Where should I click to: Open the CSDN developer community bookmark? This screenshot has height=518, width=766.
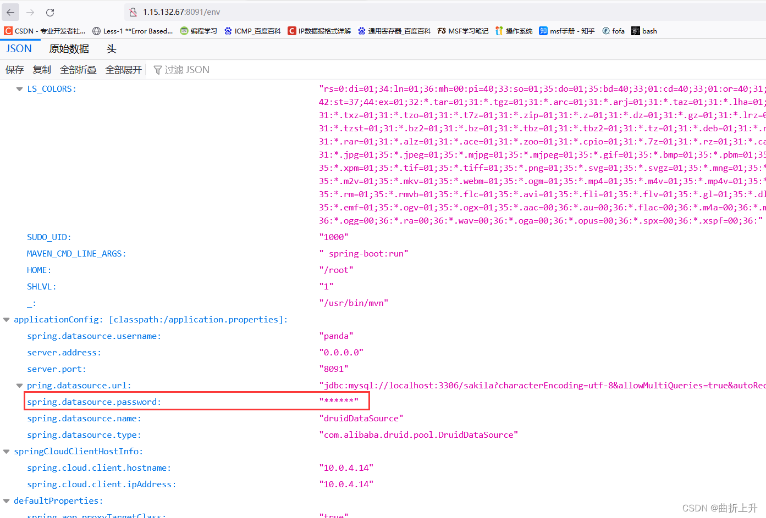pos(45,31)
